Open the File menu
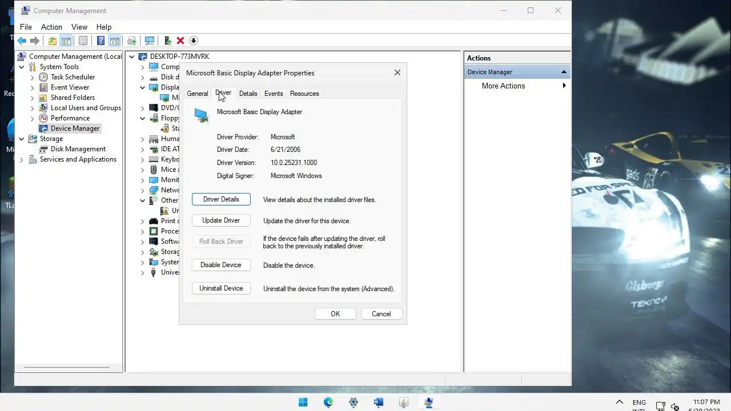 26,27
